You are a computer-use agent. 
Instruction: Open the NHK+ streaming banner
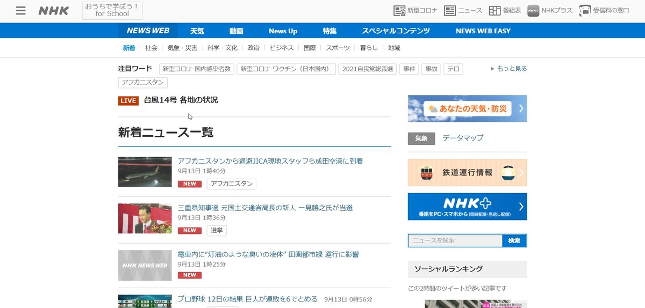[x=468, y=207]
